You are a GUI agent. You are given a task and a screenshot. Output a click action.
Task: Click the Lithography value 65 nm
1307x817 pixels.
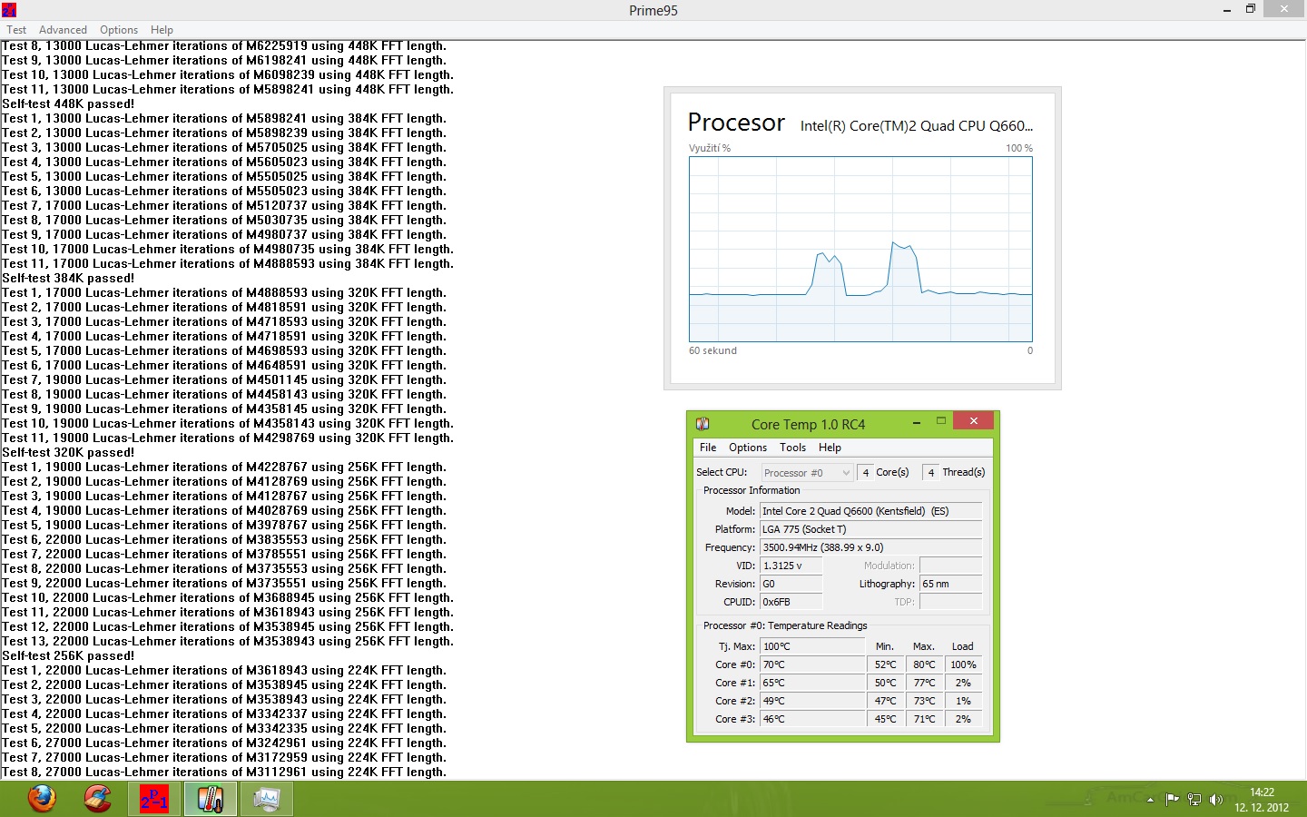pos(951,584)
